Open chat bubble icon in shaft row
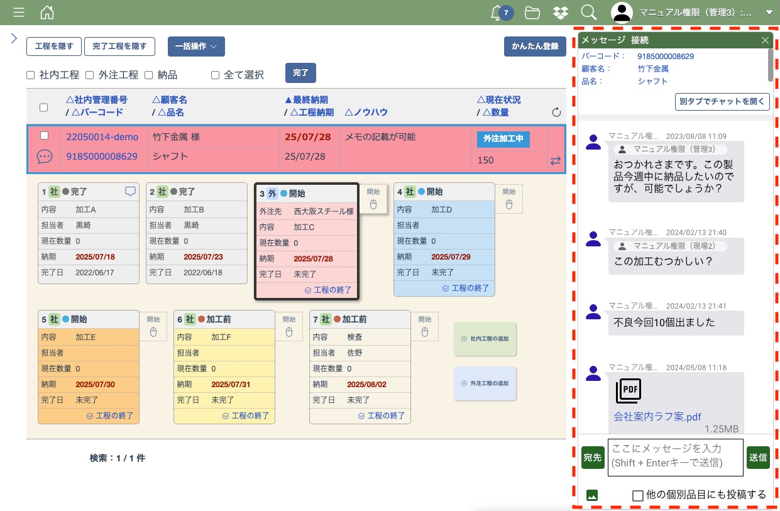 click(x=44, y=157)
